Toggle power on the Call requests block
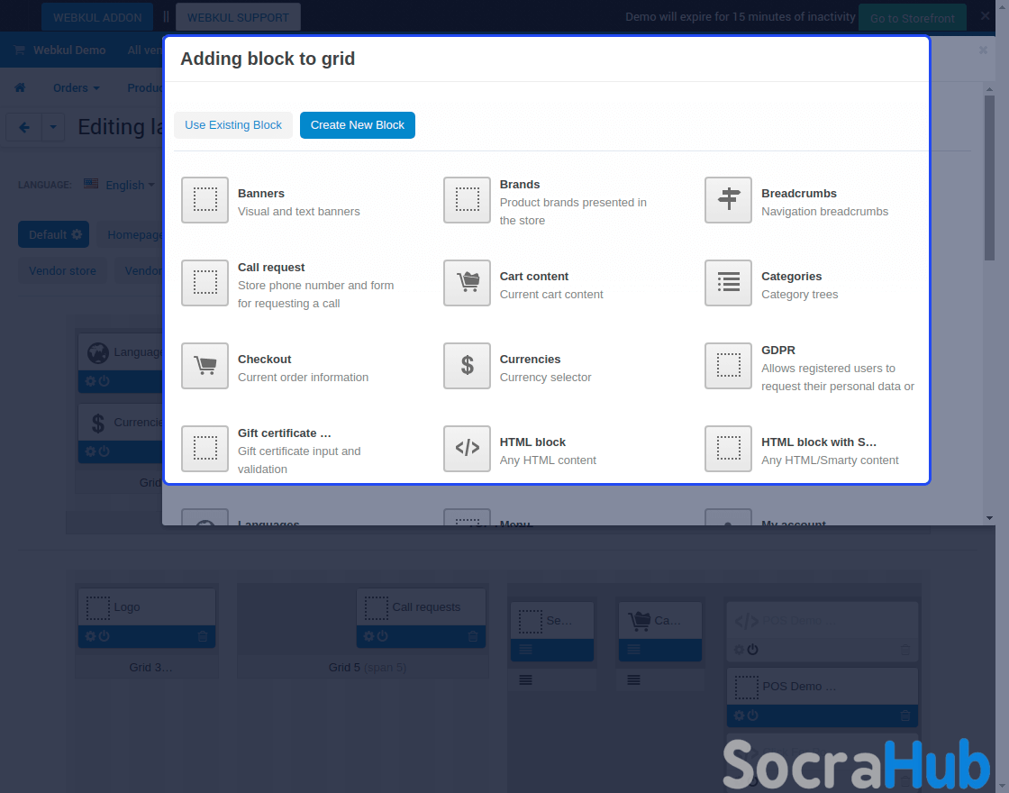The width and height of the screenshot is (1009, 793). [x=383, y=636]
